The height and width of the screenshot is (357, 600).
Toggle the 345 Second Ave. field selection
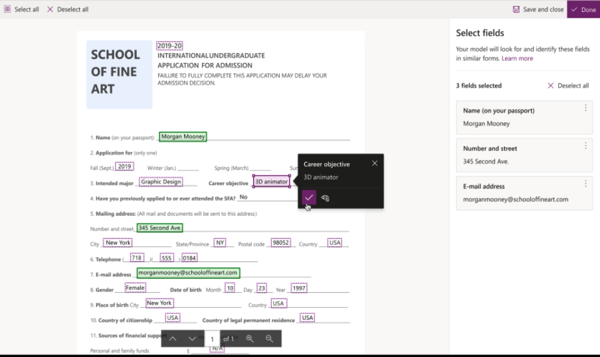pyautogui.click(x=159, y=228)
